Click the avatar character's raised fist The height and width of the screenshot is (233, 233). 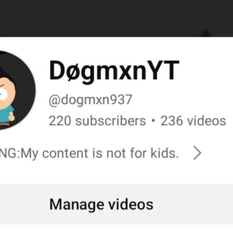click(12, 116)
